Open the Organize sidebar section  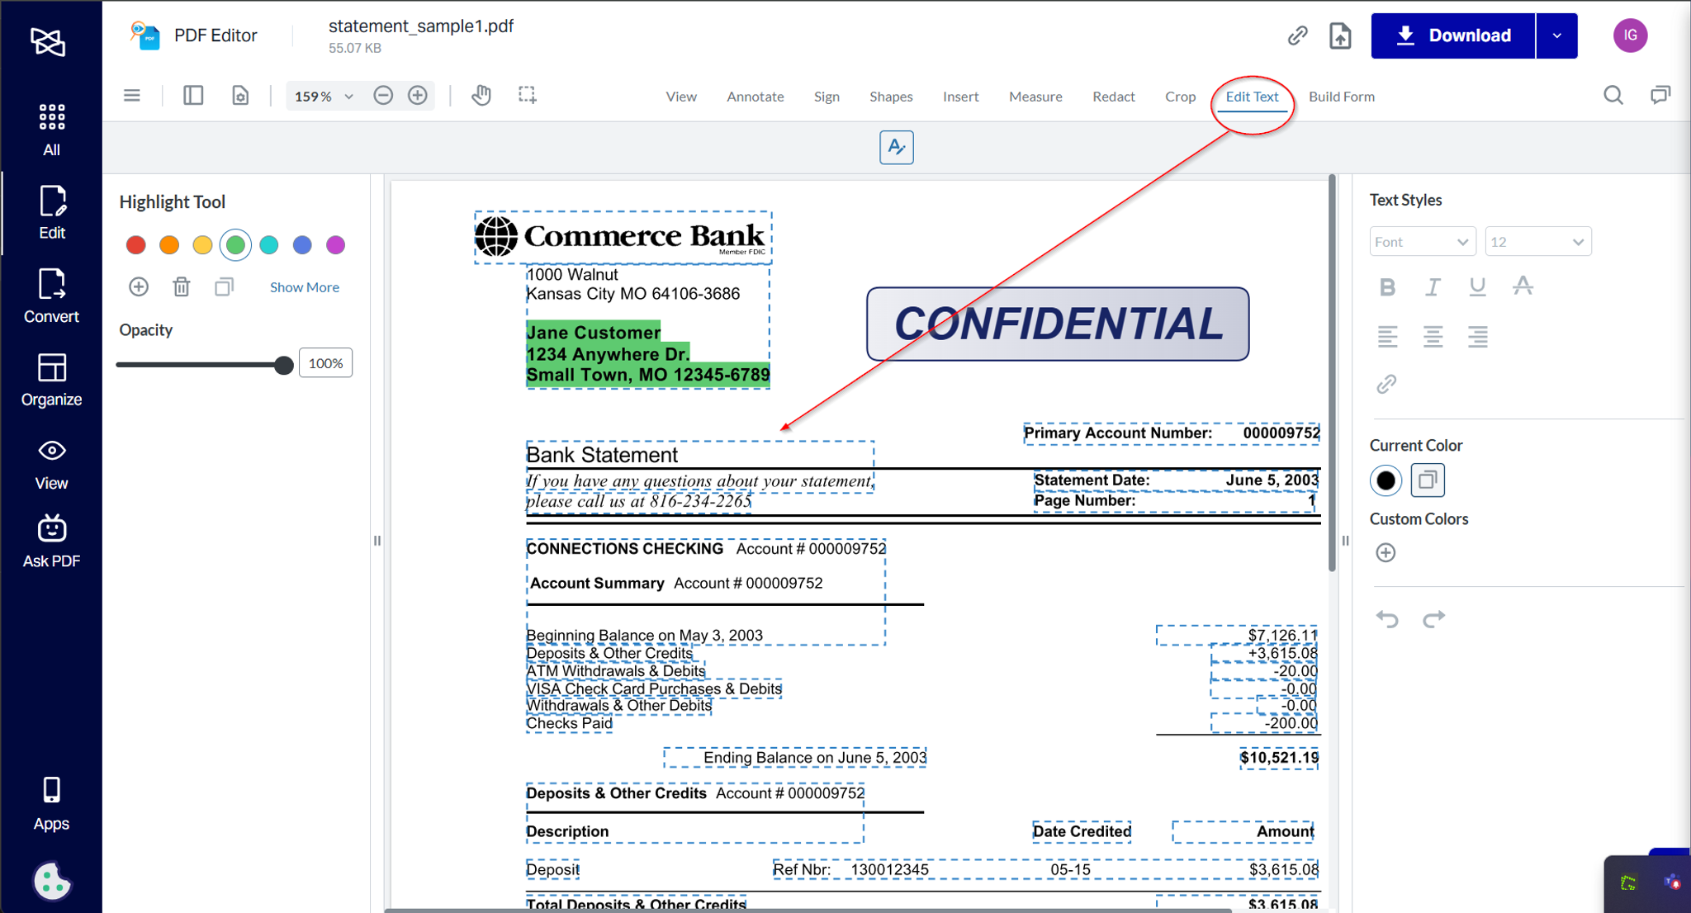click(x=51, y=380)
